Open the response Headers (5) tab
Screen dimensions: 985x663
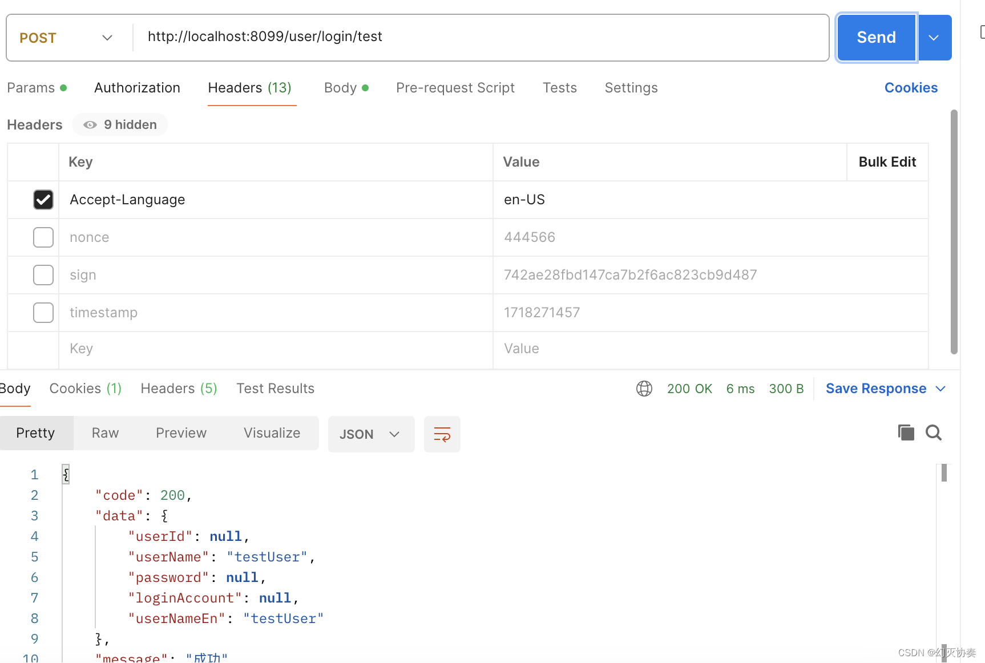pyautogui.click(x=179, y=389)
